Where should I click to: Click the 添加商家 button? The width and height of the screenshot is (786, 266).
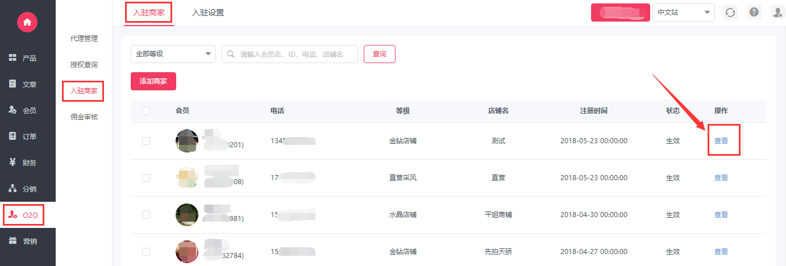[153, 81]
